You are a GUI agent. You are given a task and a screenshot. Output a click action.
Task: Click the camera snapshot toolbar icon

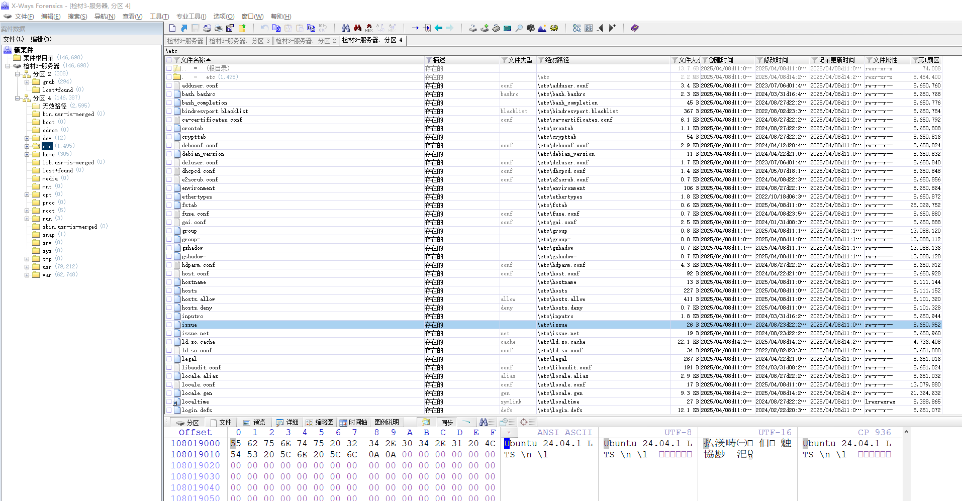click(530, 28)
